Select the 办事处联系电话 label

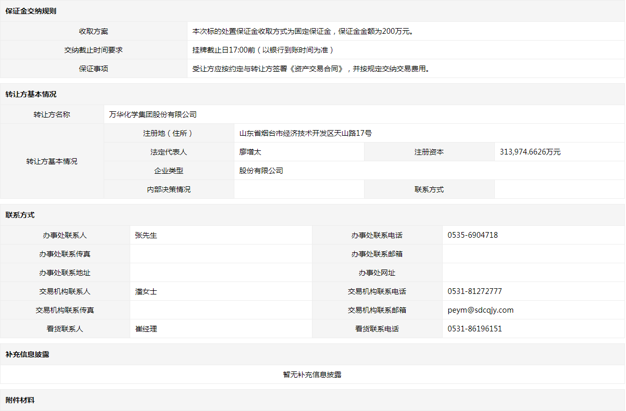point(377,235)
